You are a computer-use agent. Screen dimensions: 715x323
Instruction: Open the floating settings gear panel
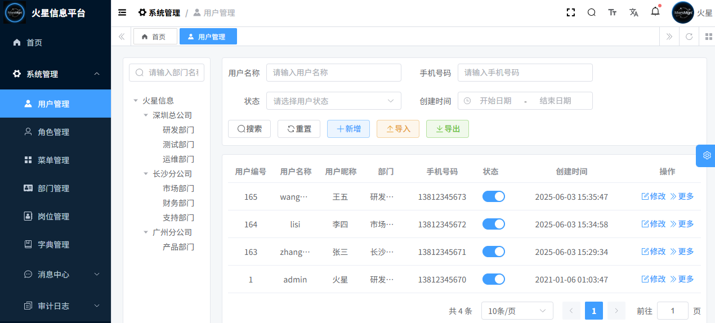[707, 155]
